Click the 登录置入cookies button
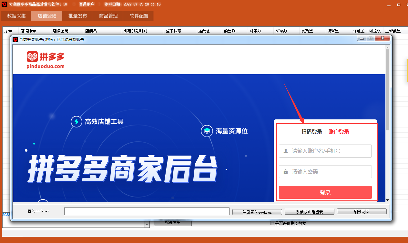408x243 pixels. pyautogui.click(x=257, y=212)
